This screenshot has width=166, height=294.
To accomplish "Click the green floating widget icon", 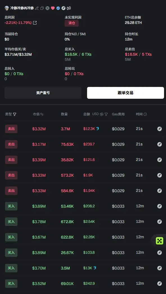I will [160, 241].
